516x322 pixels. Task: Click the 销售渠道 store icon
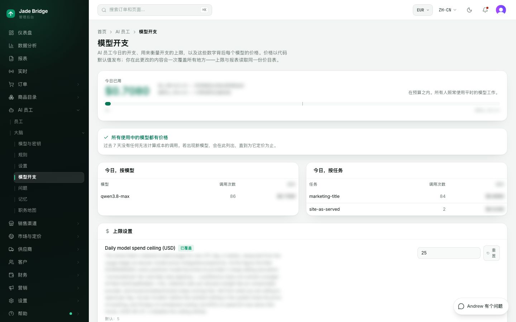[x=11, y=223]
